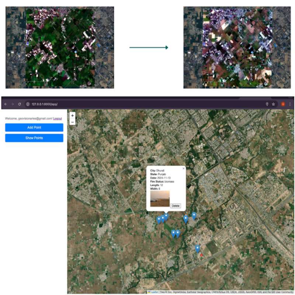Open the browser three-dot menu

pos(290,104)
